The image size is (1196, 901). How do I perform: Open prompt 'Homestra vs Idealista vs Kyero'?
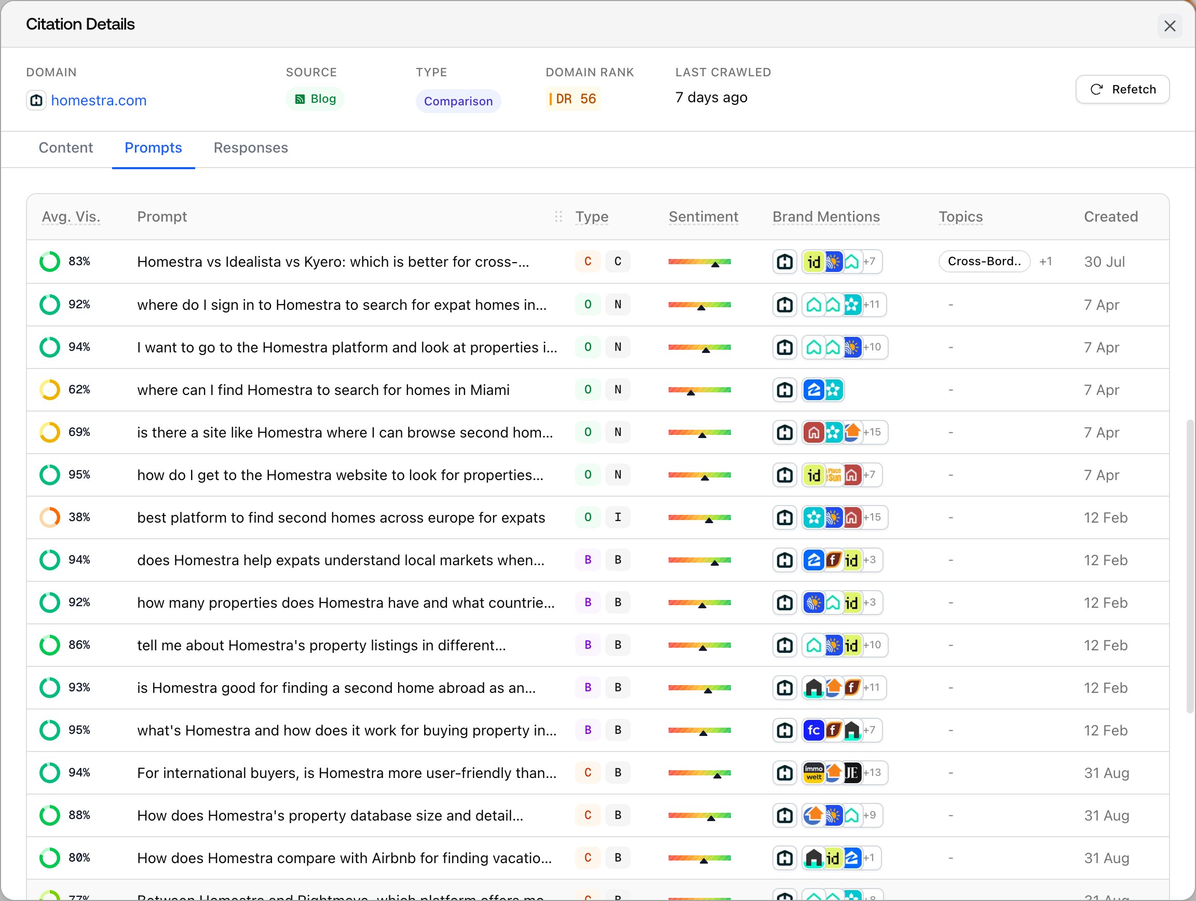(333, 262)
